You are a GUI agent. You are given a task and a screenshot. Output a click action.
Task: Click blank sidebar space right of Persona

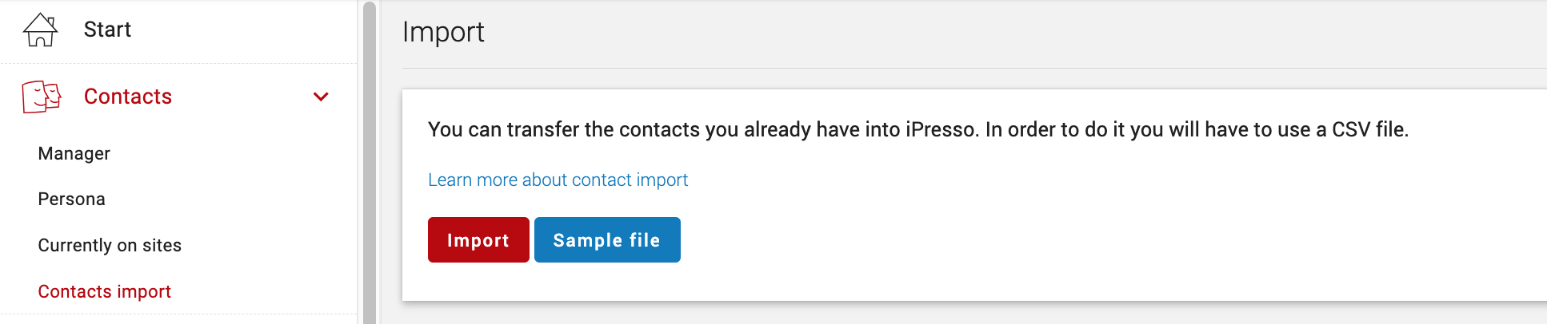tap(232, 199)
